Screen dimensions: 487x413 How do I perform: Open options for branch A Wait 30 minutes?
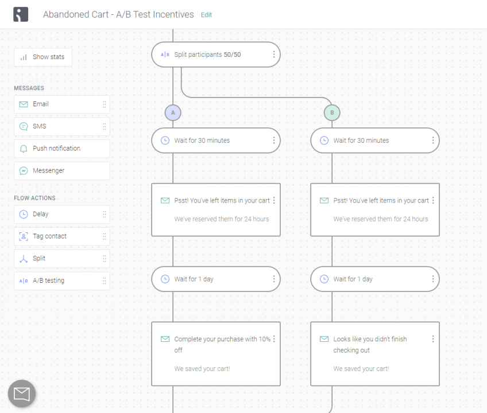click(273, 141)
